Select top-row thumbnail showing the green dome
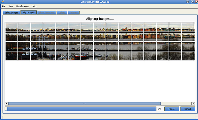The width and height of the screenshot is (198, 120). click(125, 27)
